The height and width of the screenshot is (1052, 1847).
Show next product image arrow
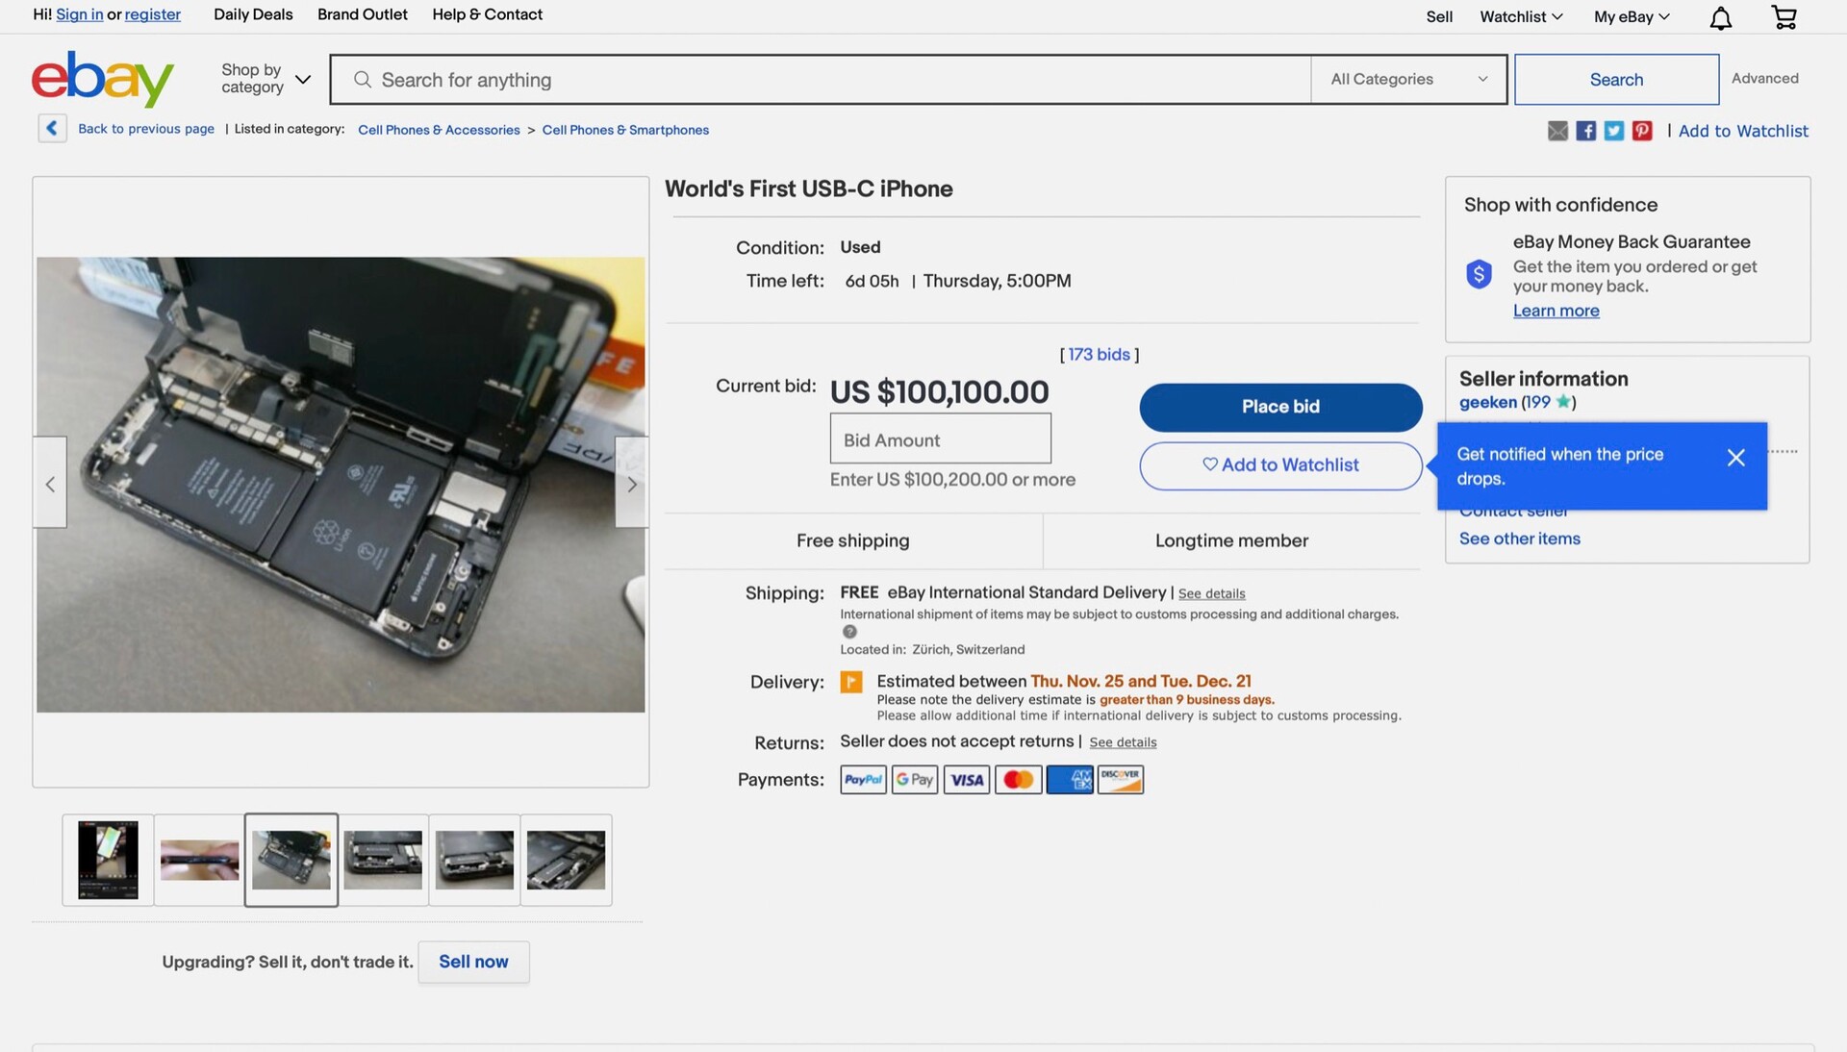click(x=631, y=484)
